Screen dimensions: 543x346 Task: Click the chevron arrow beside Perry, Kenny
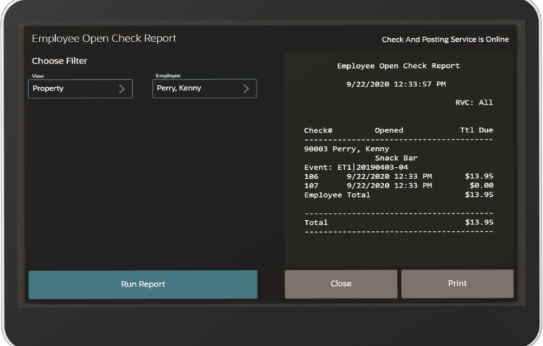coord(246,88)
